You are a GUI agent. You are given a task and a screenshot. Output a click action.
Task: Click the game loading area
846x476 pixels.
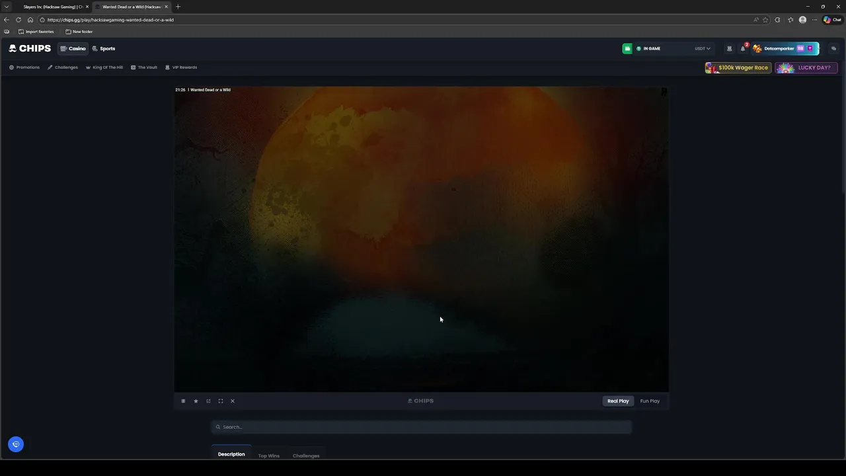422,239
